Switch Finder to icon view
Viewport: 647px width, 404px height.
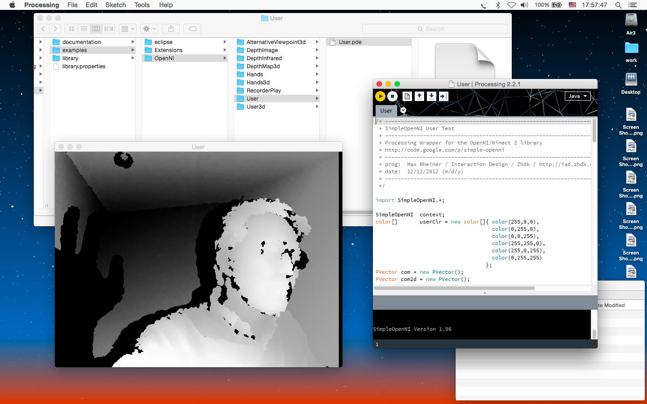pyautogui.click(x=71, y=29)
